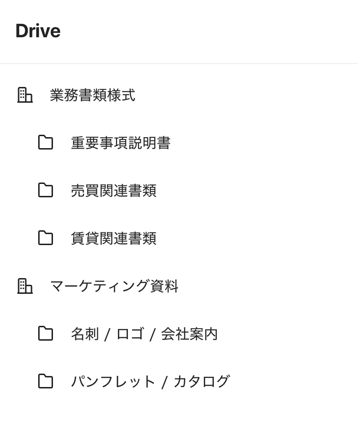Open the 重要事項説明書 folder label
This screenshot has width=358, height=430.
(120, 143)
